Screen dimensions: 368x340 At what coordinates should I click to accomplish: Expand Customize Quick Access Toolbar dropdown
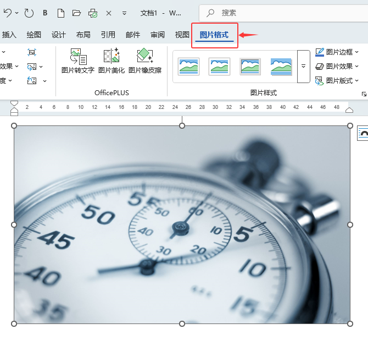tap(124, 13)
